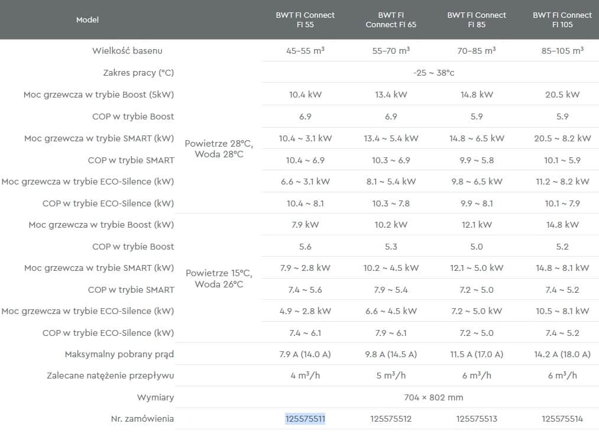Click flow rate '4 m³/h'

(x=305, y=376)
